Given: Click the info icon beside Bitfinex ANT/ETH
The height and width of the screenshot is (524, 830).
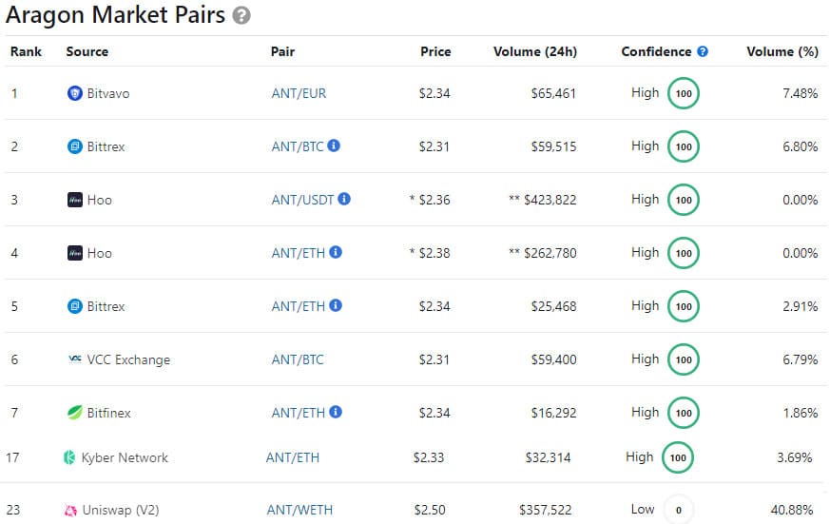Looking at the screenshot, I should (335, 413).
